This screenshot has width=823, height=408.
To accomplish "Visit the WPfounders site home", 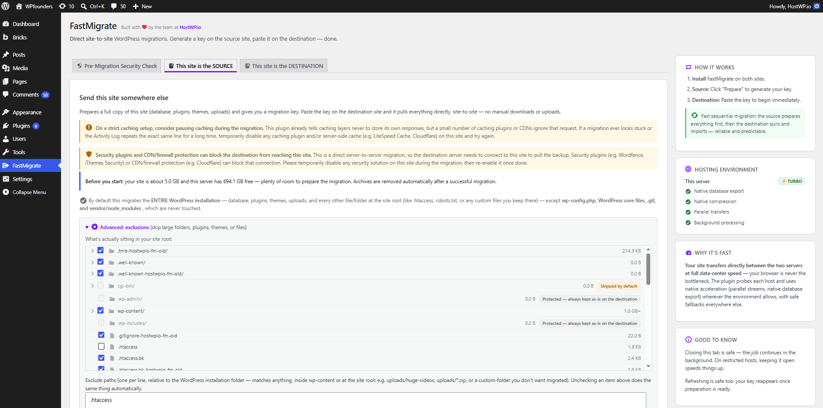I will tap(34, 6).
